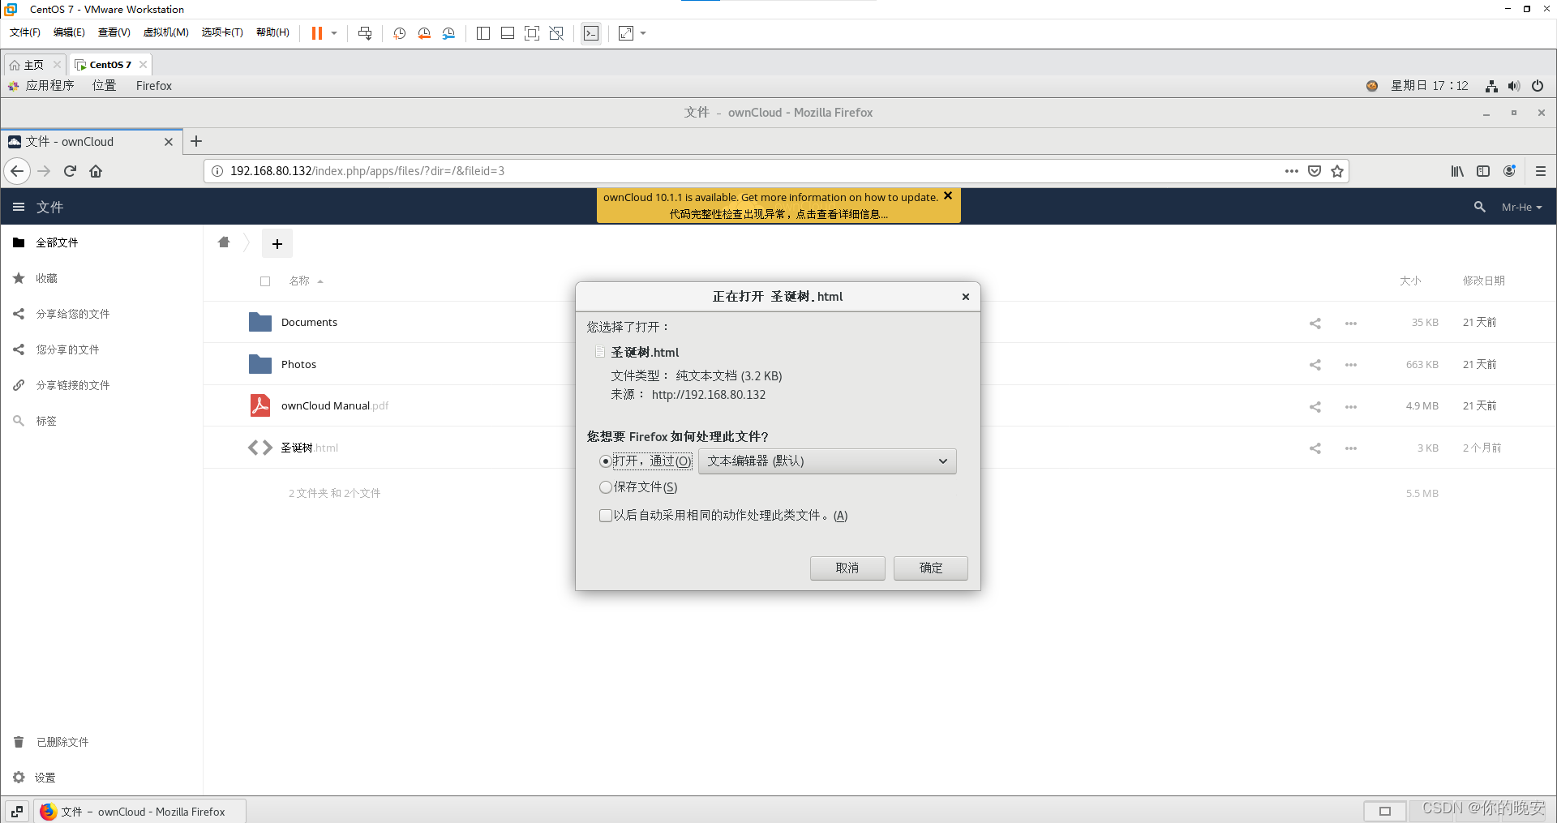Open the GNOME 应用程序 menu

(x=49, y=86)
